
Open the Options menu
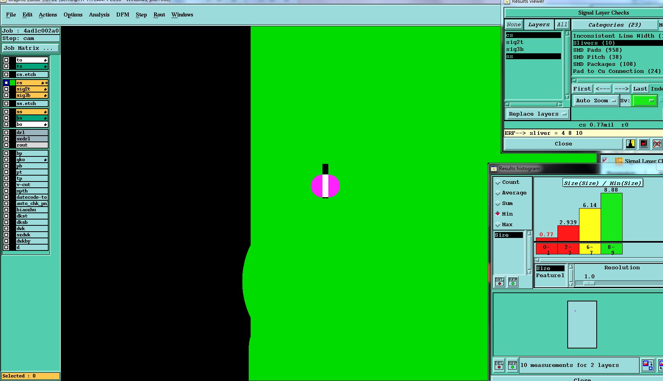point(73,15)
